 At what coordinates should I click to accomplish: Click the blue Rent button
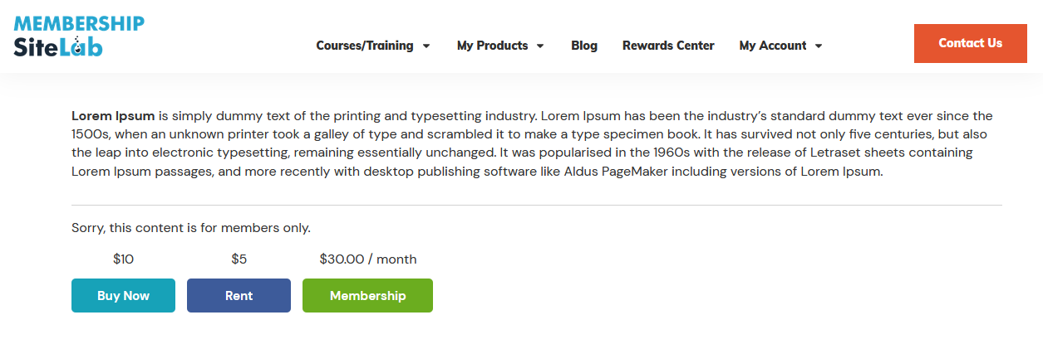click(239, 296)
